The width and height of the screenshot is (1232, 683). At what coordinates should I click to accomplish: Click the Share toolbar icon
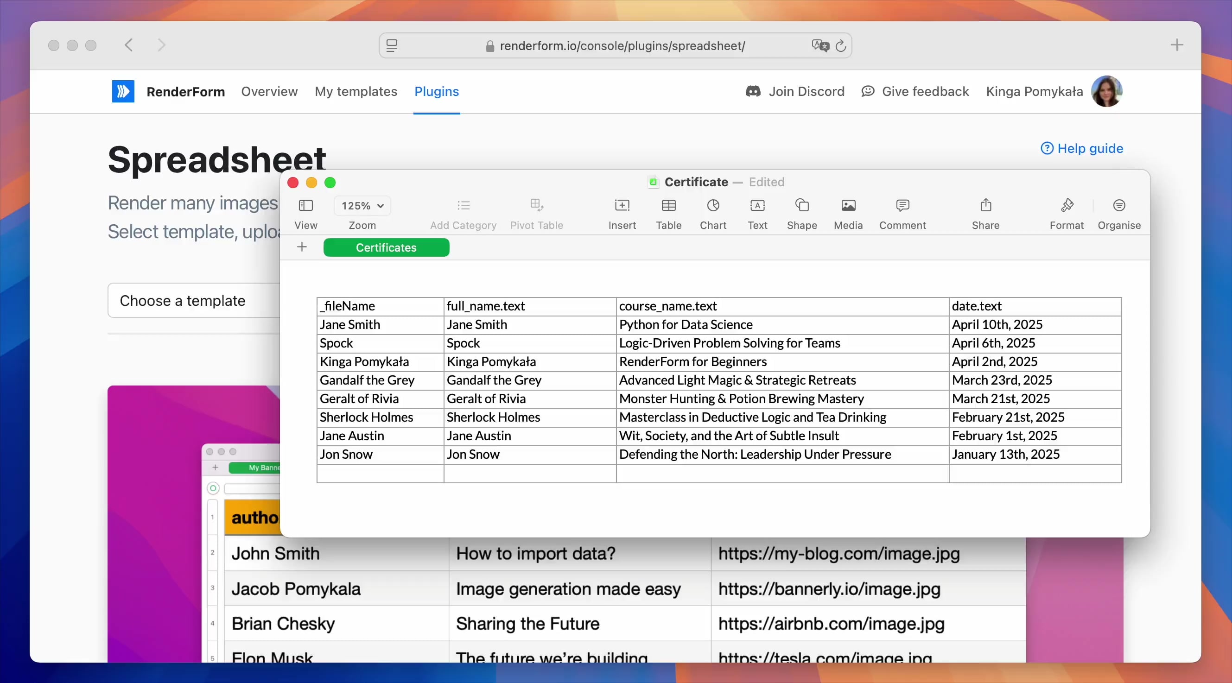tap(985, 206)
